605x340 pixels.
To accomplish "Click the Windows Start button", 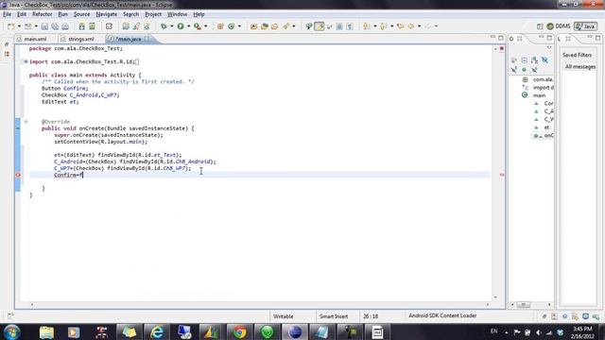I will coord(12,331).
